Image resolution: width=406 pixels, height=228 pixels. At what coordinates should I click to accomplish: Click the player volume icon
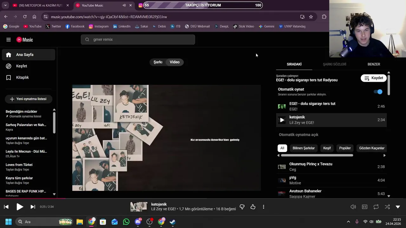(x=353, y=207)
